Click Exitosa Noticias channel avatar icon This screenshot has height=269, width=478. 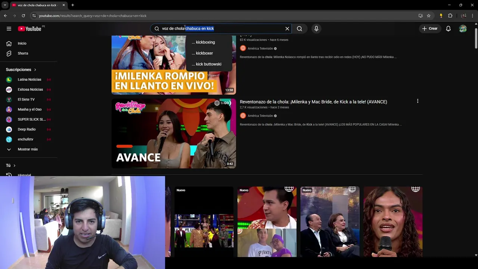[9, 90]
